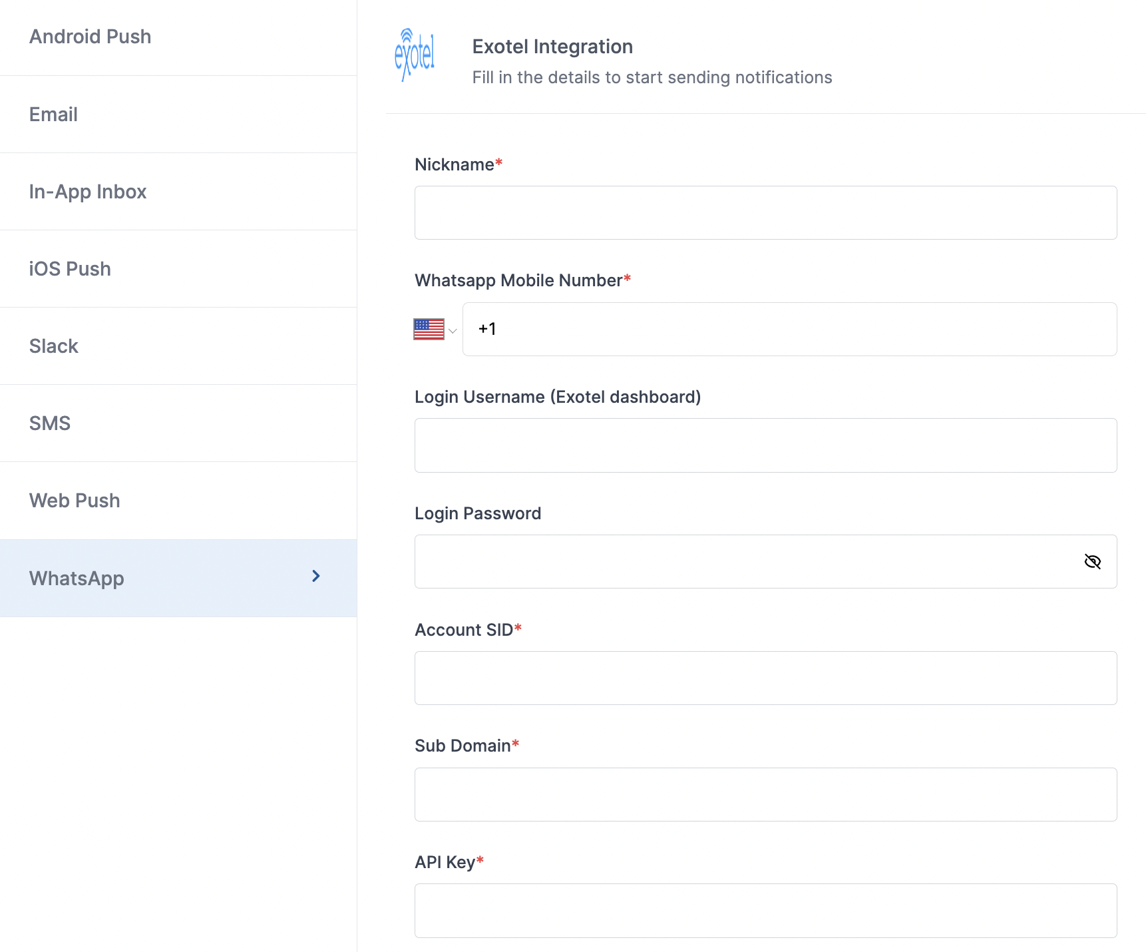The image size is (1146, 952).
Task: Click the Nickname label
Action: [x=459, y=164]
